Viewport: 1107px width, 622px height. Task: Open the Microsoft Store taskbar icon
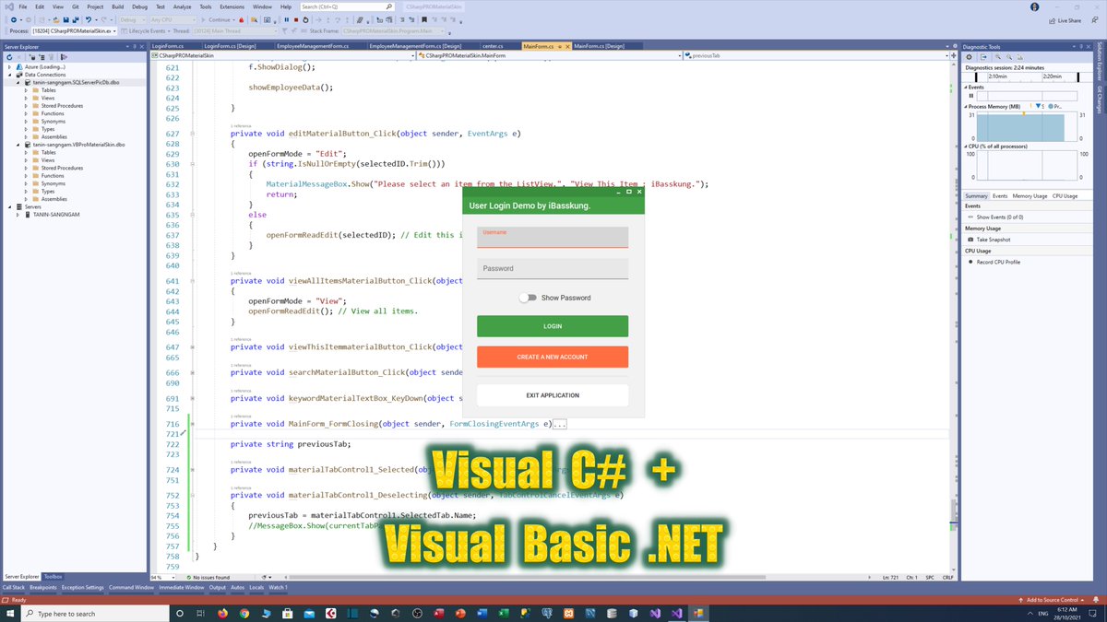click(287, 614)
